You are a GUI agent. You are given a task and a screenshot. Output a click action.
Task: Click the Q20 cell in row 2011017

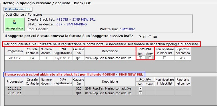(79, 58)
